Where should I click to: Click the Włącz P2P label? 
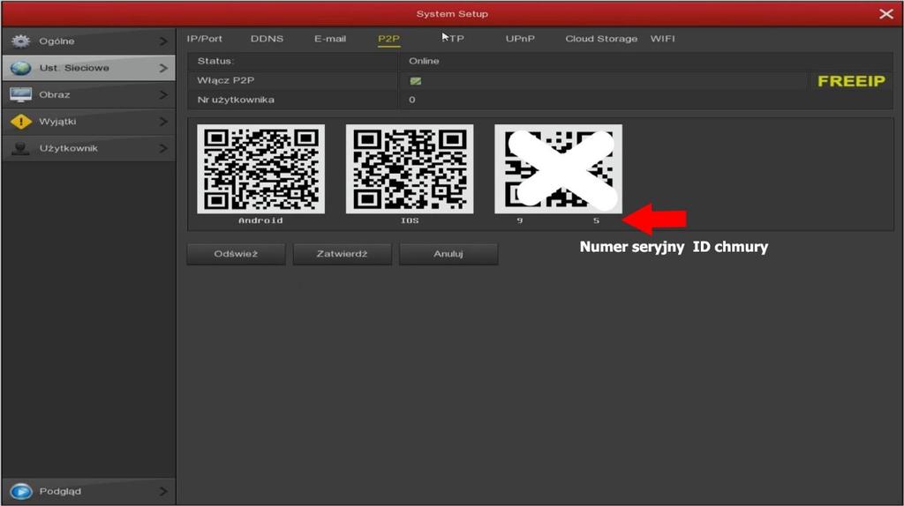(225, 80)
